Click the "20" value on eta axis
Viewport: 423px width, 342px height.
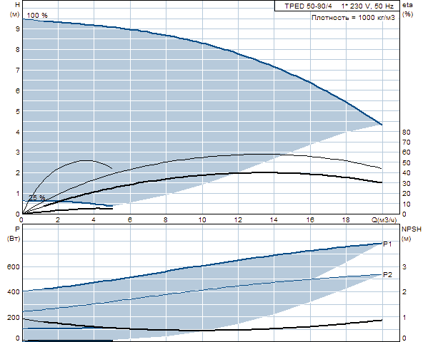click(407, 194)
